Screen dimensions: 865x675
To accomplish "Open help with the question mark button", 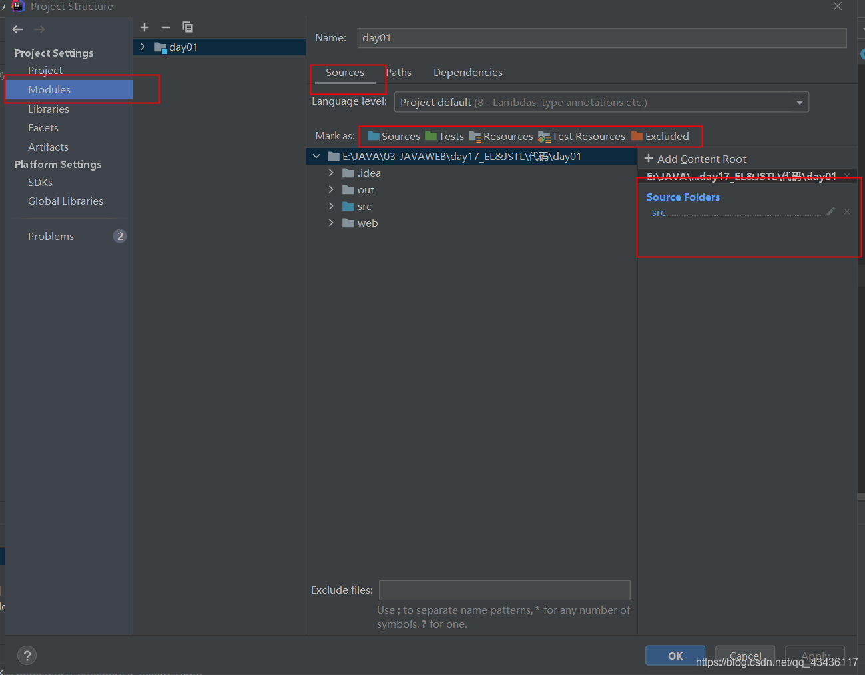I will [27, 656].
